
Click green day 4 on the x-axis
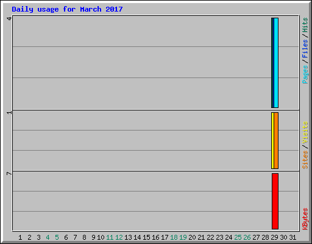(x=48, y=237)
